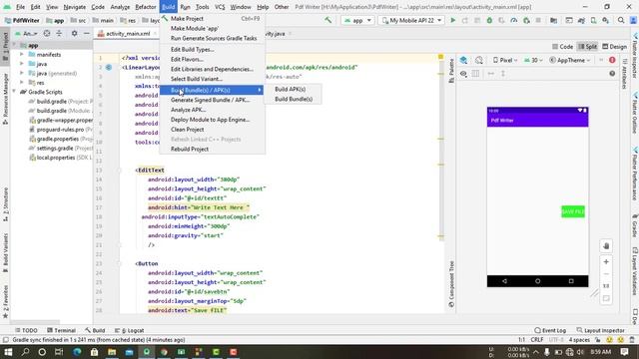Collapse all in project panel
The image size is (639, 359).
point(59,33)
